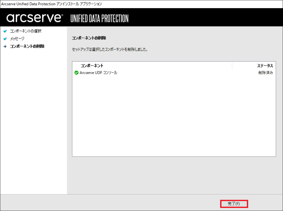Click the checkmark icon next to コンポーネントの選択

(x=5, y=31)
